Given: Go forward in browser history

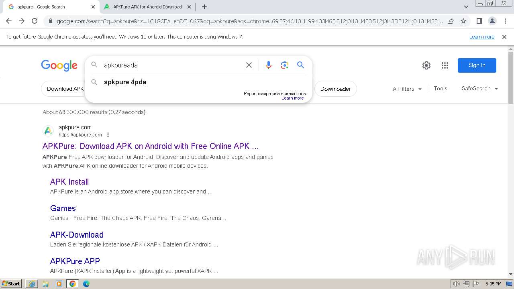Looking at the screenshot, I should pos(22,21).
